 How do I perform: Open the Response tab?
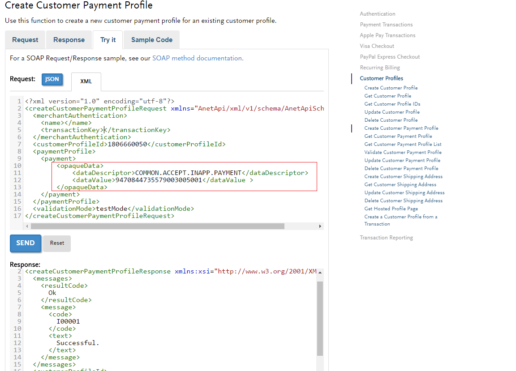69,39
